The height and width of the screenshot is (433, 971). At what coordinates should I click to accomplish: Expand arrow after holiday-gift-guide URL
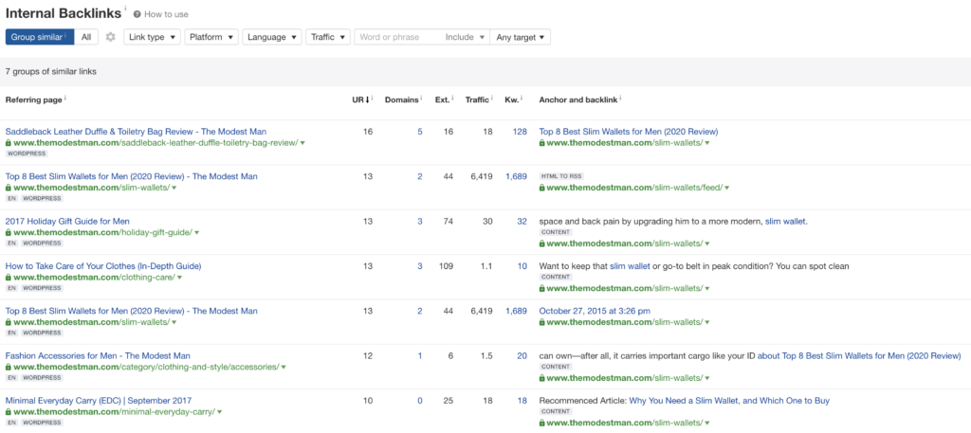[196, 232]
